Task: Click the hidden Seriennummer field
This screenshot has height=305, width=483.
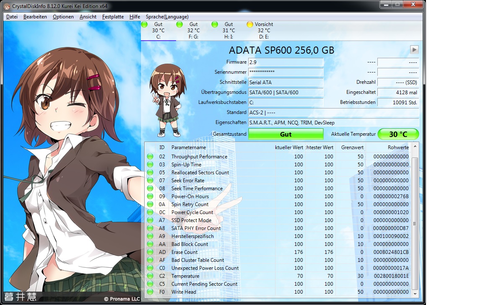Action: point(286,72)
